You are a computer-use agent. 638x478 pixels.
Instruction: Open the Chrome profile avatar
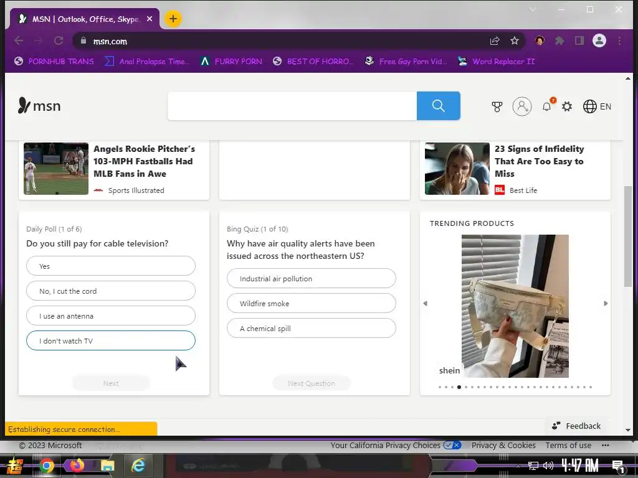coord(599,40)
